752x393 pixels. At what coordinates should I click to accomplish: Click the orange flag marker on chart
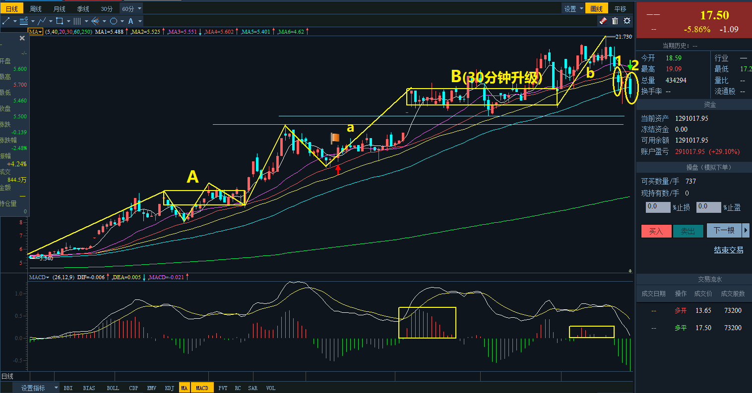(x=335, y=138)
